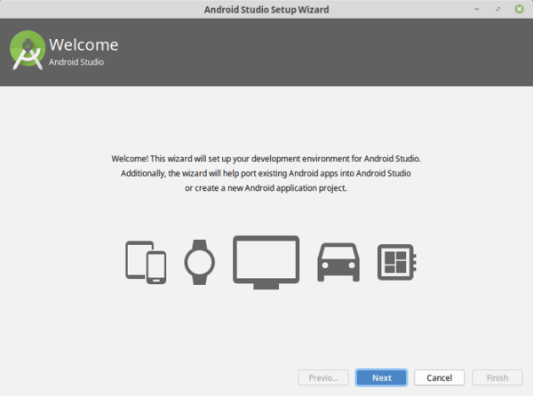Close the wizard with green X button
This screenshot has height=396, width=533.
518,9
